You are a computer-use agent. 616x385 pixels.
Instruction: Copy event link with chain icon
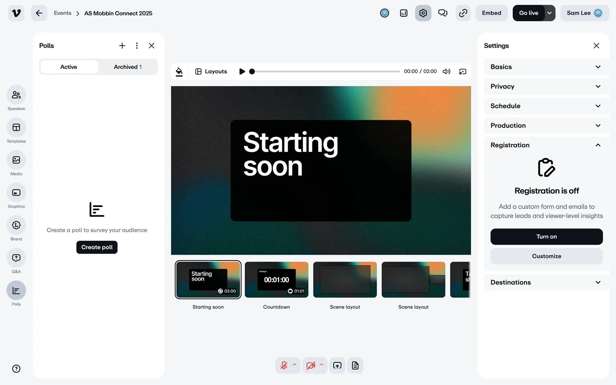click(x=463, y=13)
